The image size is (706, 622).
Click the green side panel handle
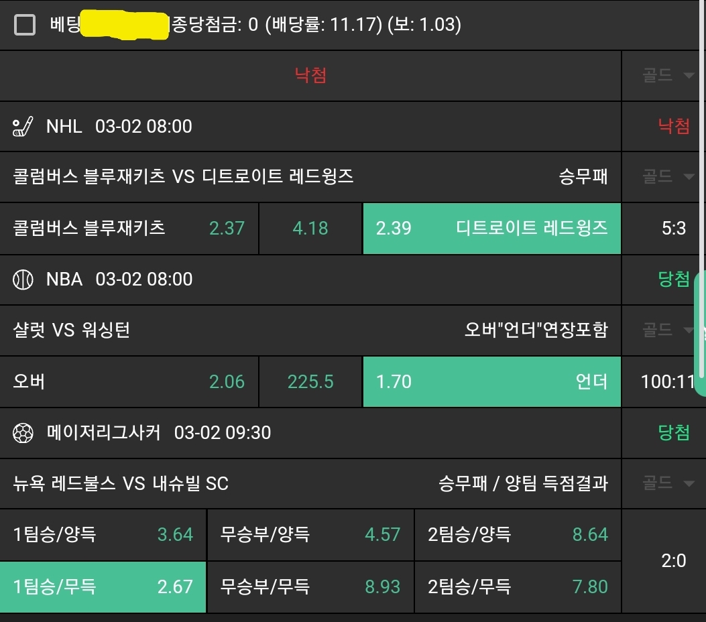pos(700,334)
